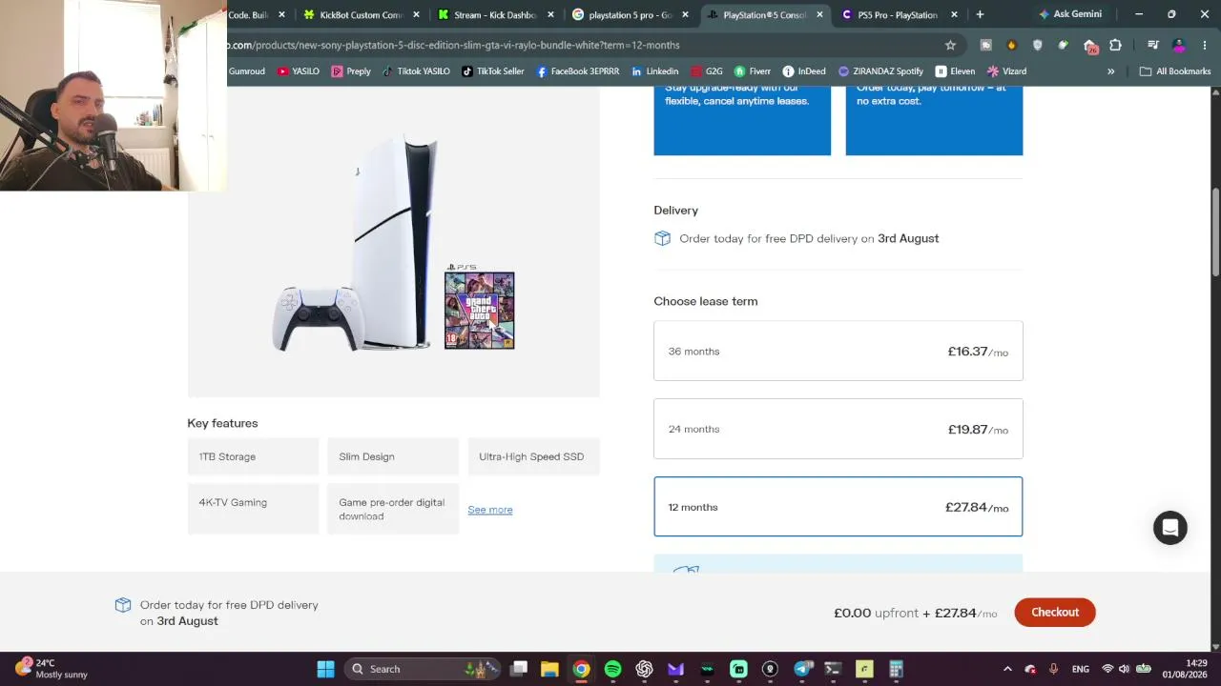Open the Chrome extensions puzzle menu
The height and width of the screenshot is (686, 1221).
pyautogui.click(x=1115, y=45)
